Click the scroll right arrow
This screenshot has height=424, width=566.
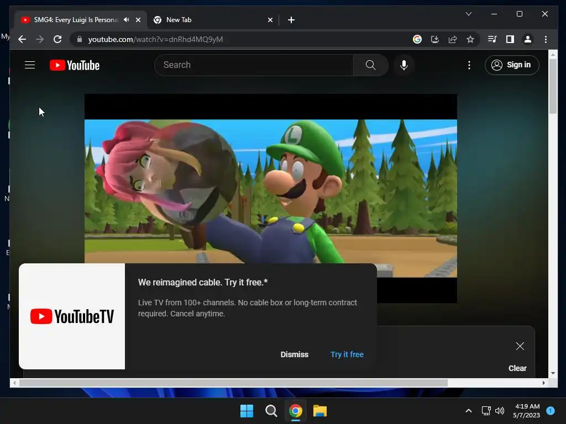[544, 383]
